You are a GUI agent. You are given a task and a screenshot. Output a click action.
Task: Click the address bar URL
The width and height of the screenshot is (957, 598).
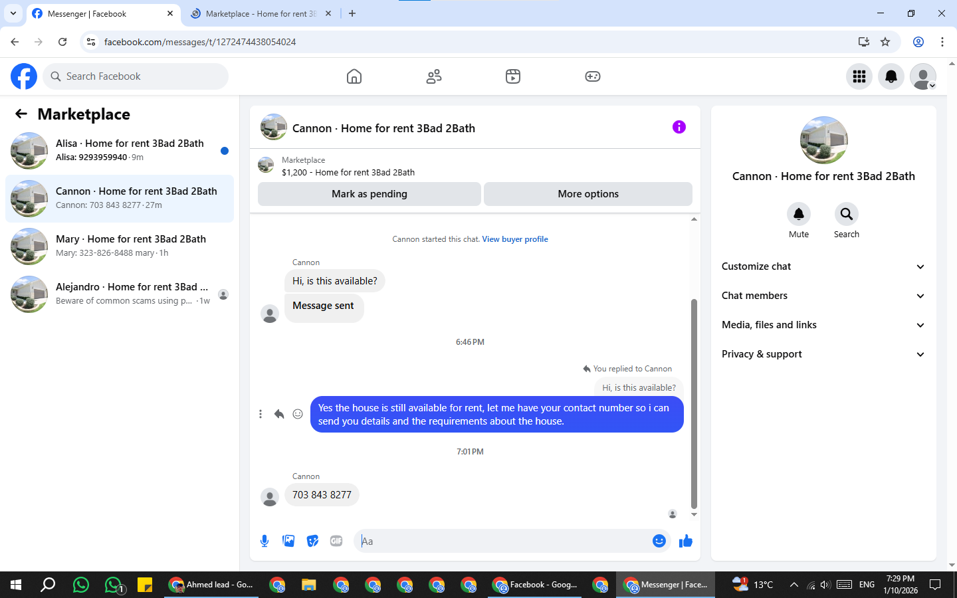tap(200, 42)
